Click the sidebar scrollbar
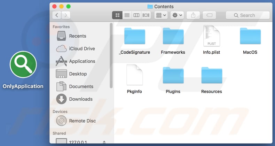 point(111,56)
